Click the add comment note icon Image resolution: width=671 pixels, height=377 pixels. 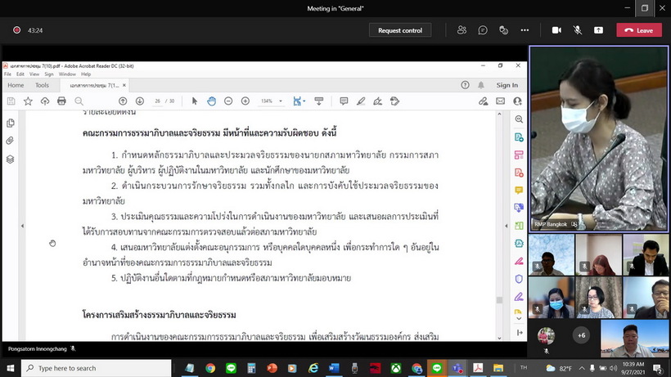pos(344,101)
